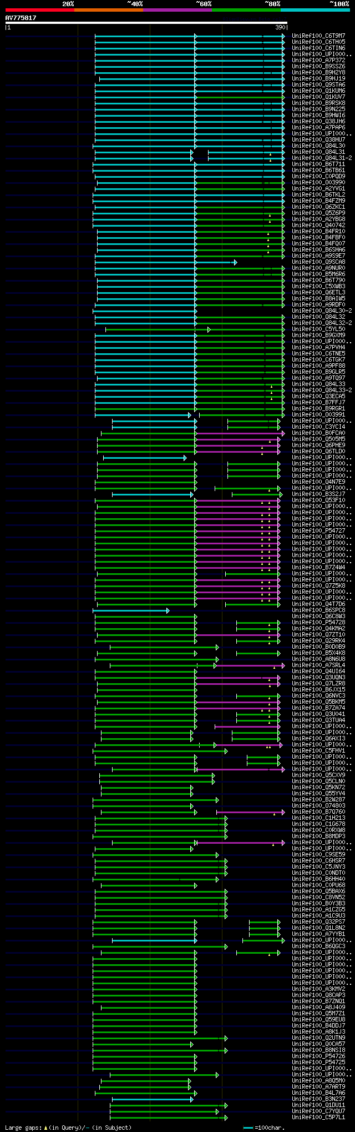
Task: Open hit UniRef100_Q84L33-2
Action: 322,390
